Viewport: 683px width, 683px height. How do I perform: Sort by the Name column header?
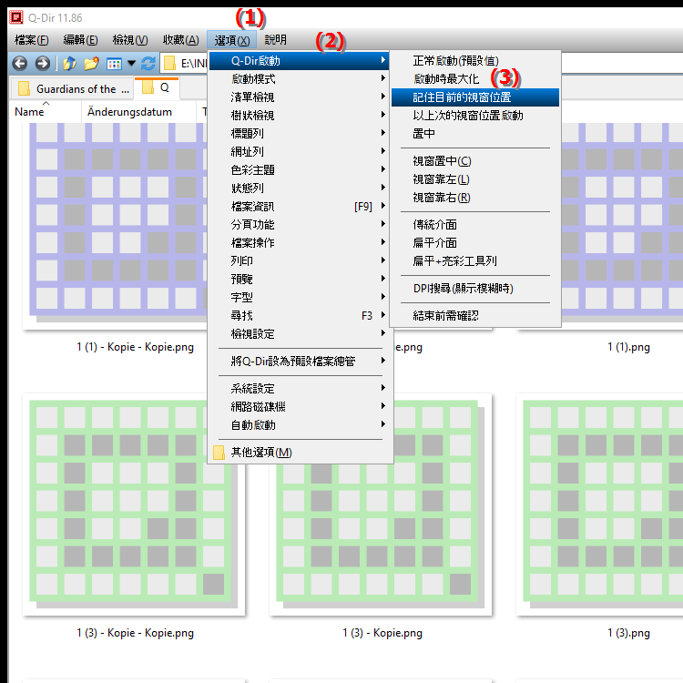coord(45,112)
